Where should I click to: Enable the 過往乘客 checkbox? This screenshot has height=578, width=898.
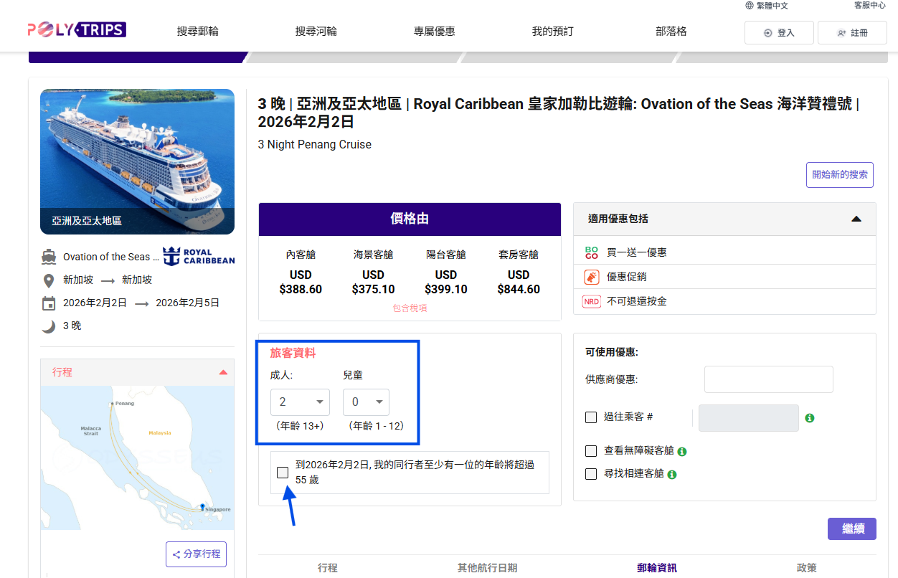click(x=591, y=417)
